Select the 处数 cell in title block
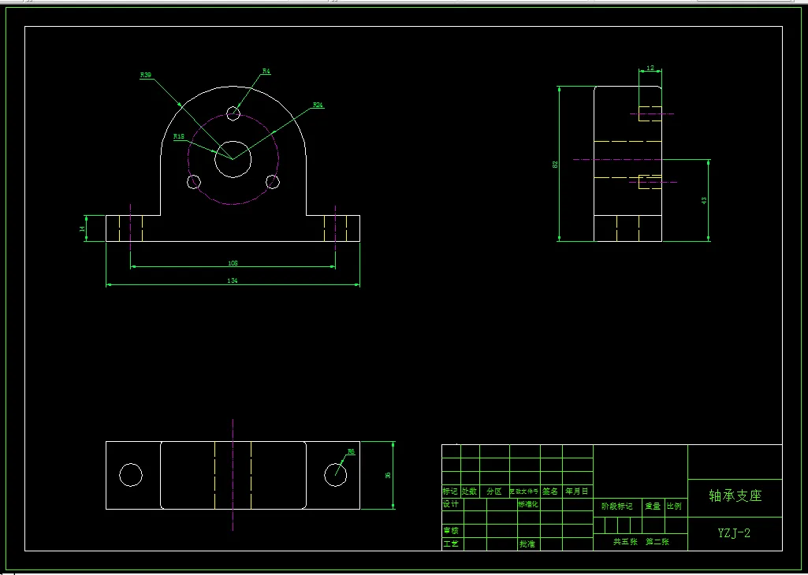This screenshot has height=575, width=808. click(470, 491)
